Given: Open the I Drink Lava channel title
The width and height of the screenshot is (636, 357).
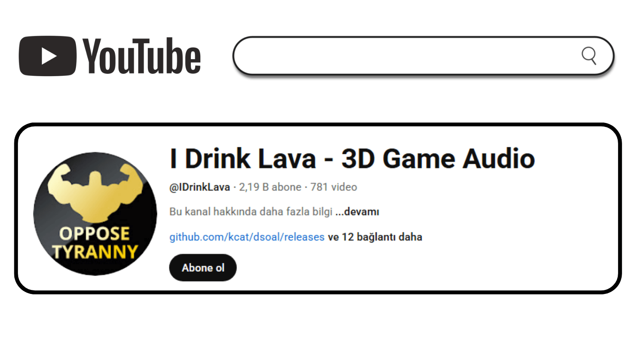Looking at the screenshot, I should pyautogui.click(x=352, y=159).
